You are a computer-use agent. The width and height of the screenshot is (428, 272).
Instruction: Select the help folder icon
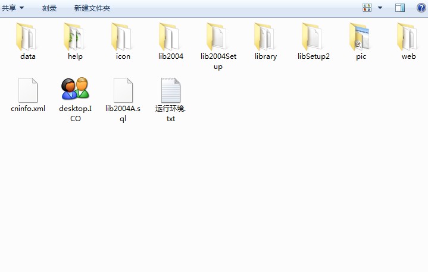click(74, 37)
